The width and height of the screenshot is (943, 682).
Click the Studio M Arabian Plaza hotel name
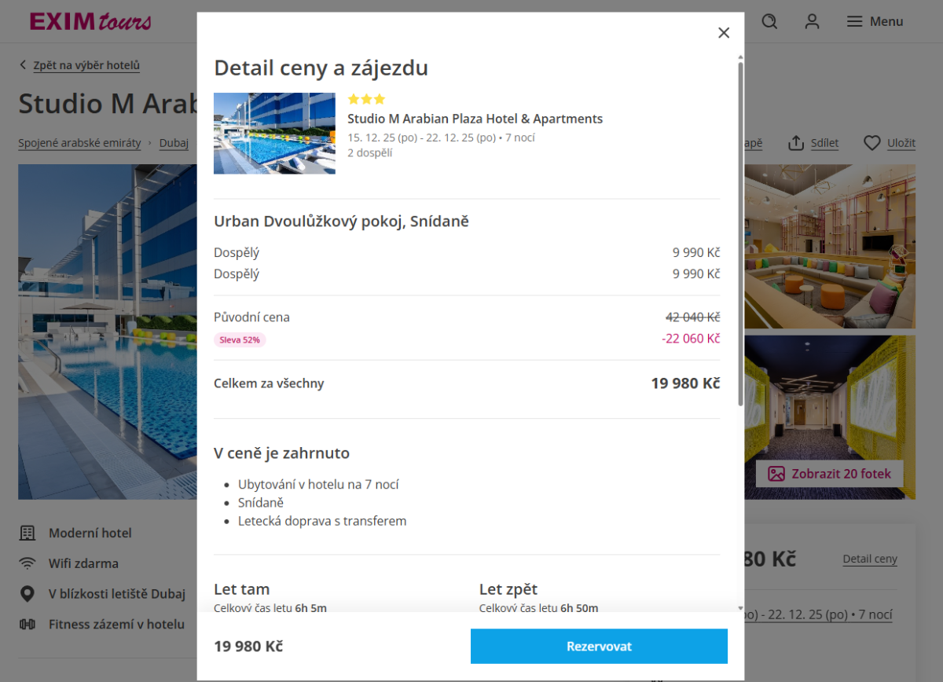[475, 119]
